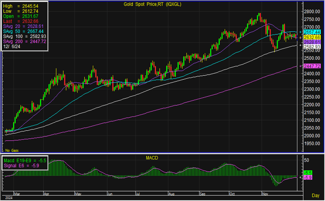Click the 2800.00 price axis label
Viewport: 325px width, 201px height.
312,11
